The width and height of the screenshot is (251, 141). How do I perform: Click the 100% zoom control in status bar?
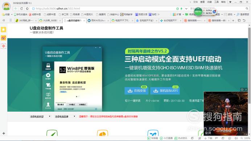point(246,138)
